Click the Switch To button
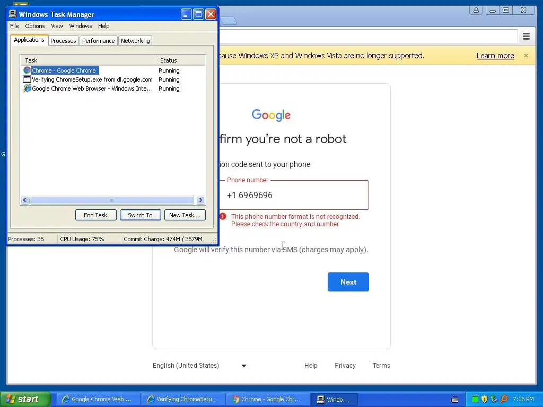Image resolution: width=543 pixels, height=407 pixels. (x=140, y=215)
